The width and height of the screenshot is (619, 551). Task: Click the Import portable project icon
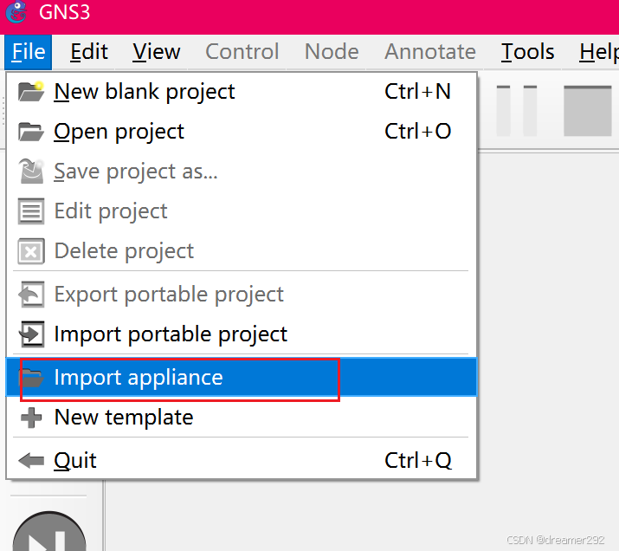click(31, 334)
